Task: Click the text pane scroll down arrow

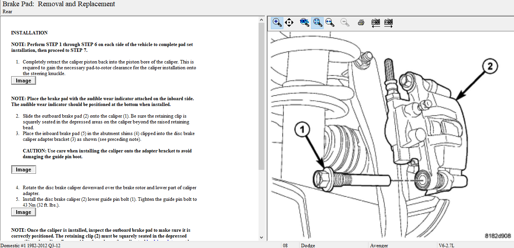Action: (x=261, y=237)
